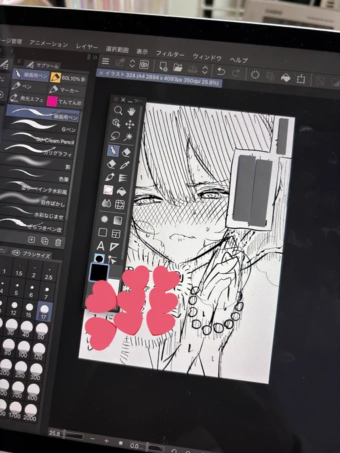Click the zoom slider next to 25.8
The image size is (340, 453).
point(73,435)
